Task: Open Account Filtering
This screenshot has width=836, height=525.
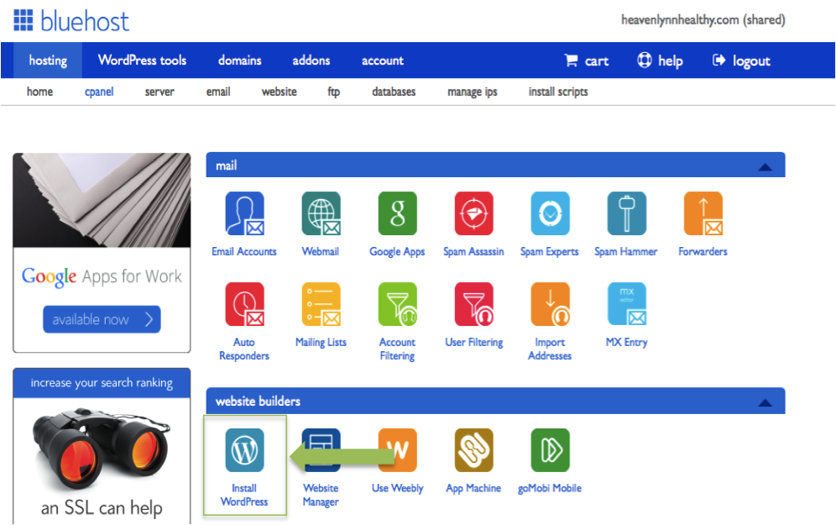Action: click(397, 304)
